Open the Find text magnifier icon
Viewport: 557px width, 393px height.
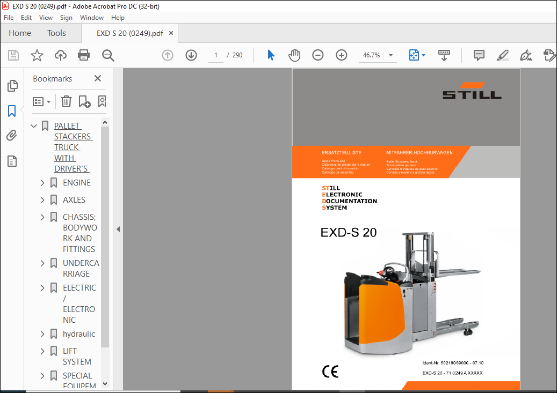(108, 55)
